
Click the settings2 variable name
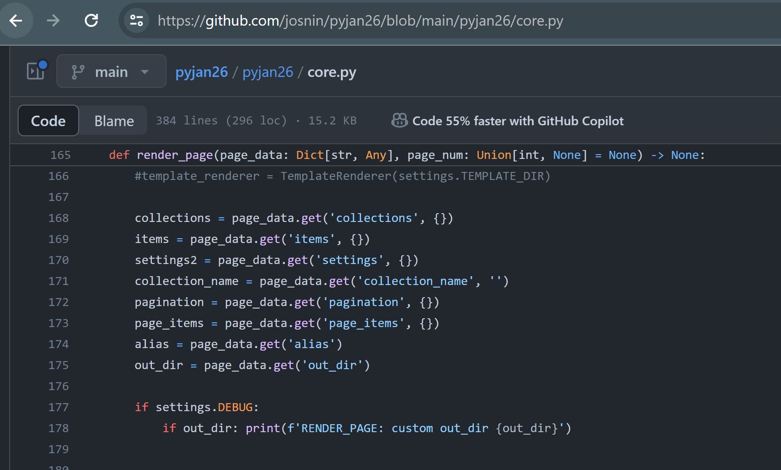pos(166,260)
